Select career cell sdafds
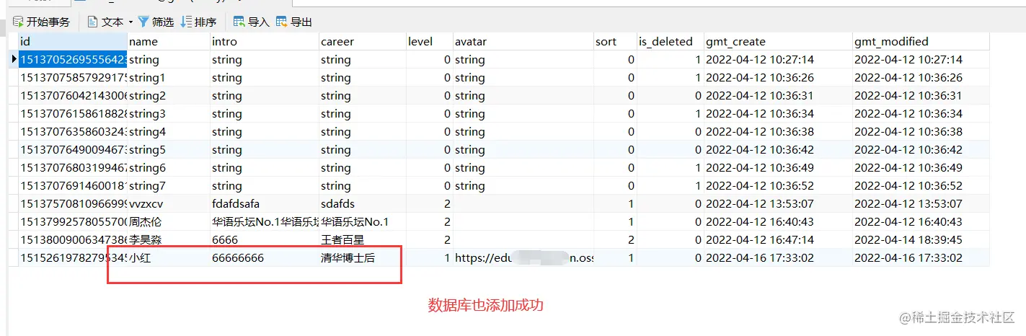Viewport: 1026px width, 336px height. [362, 203]
